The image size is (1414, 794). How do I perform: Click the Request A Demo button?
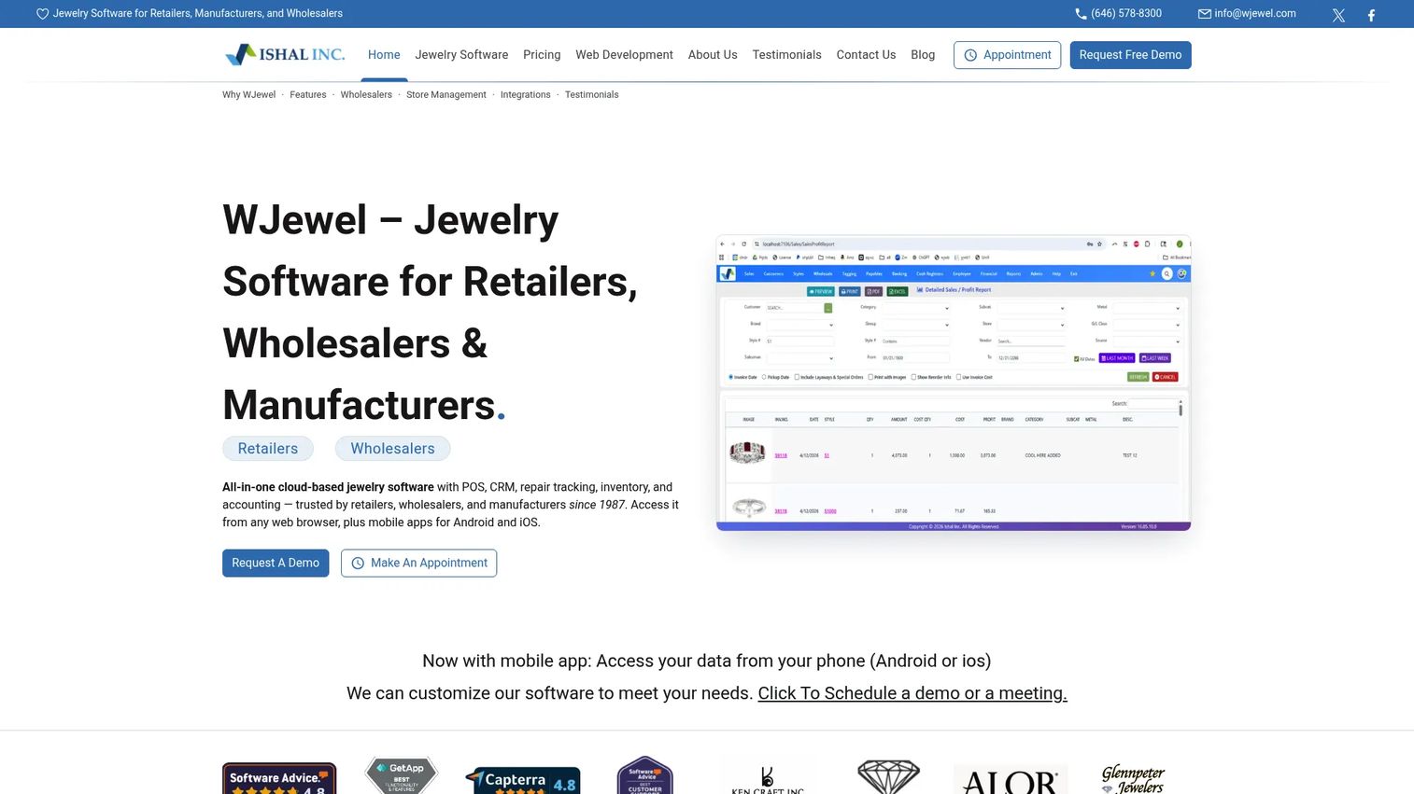(x=276, y=563)
